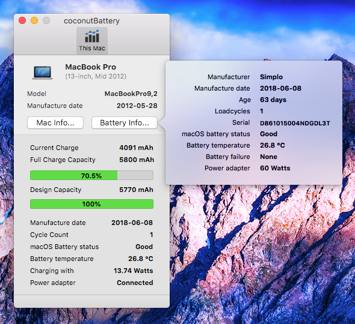Select the 5770 mAh design capacity
The height and width of the screenshot is (324, 355).
[137, 190]
